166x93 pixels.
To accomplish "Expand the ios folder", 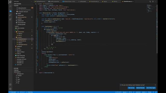I will [x=18, y=26].
